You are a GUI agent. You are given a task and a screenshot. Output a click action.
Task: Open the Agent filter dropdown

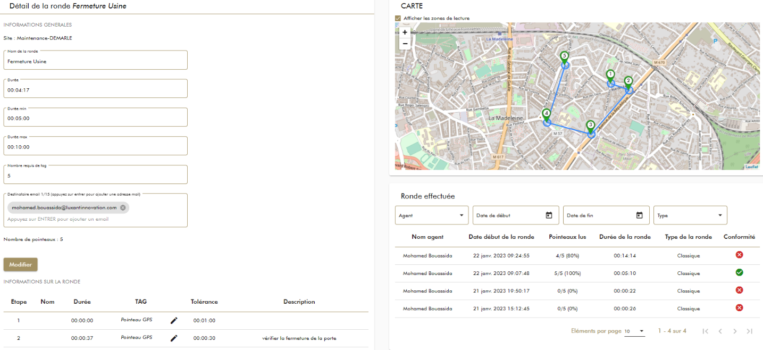(x=431, y=215)
